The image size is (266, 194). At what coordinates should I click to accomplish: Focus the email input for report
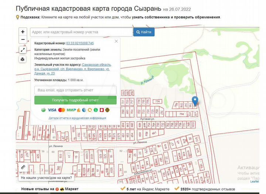pos(75,90)
